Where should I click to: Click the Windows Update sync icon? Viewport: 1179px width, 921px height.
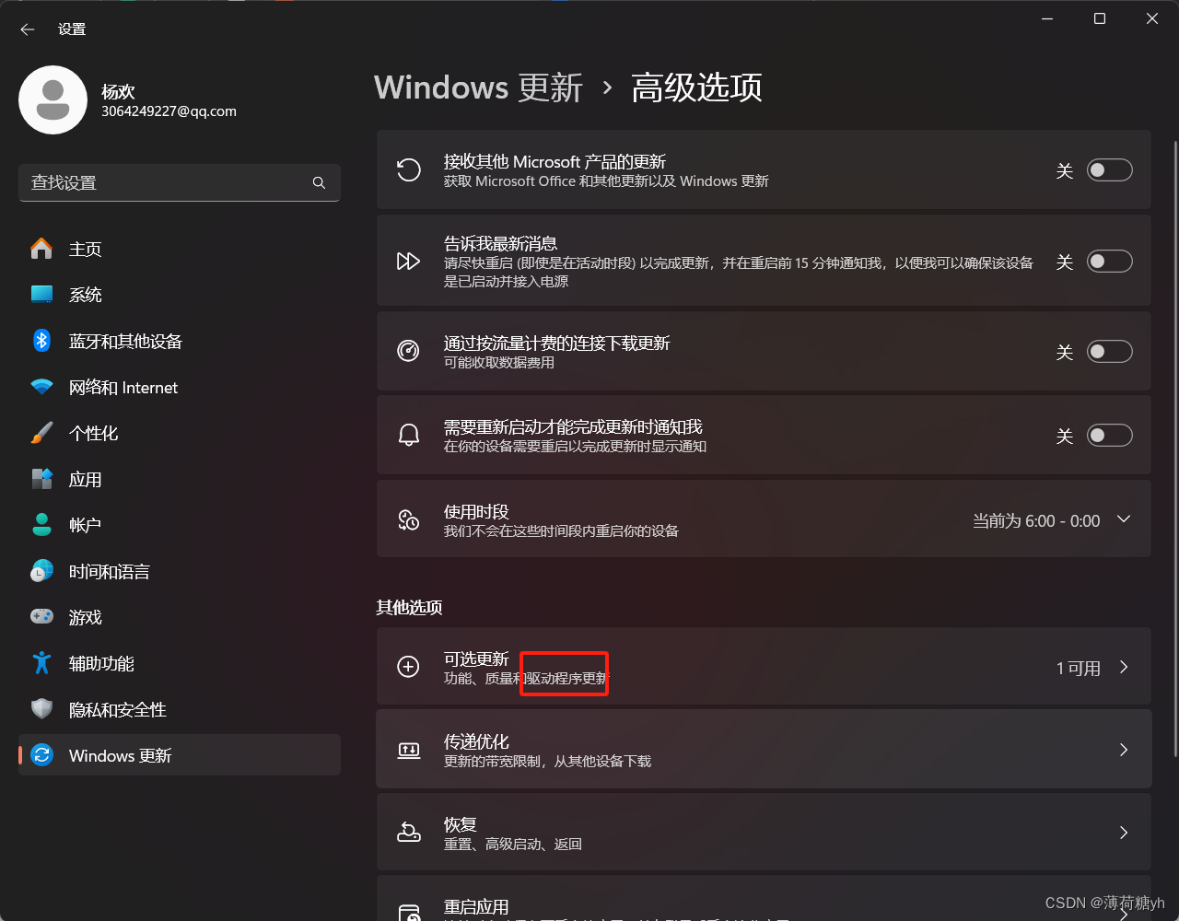pyautogui.click(x=41, y=755)
